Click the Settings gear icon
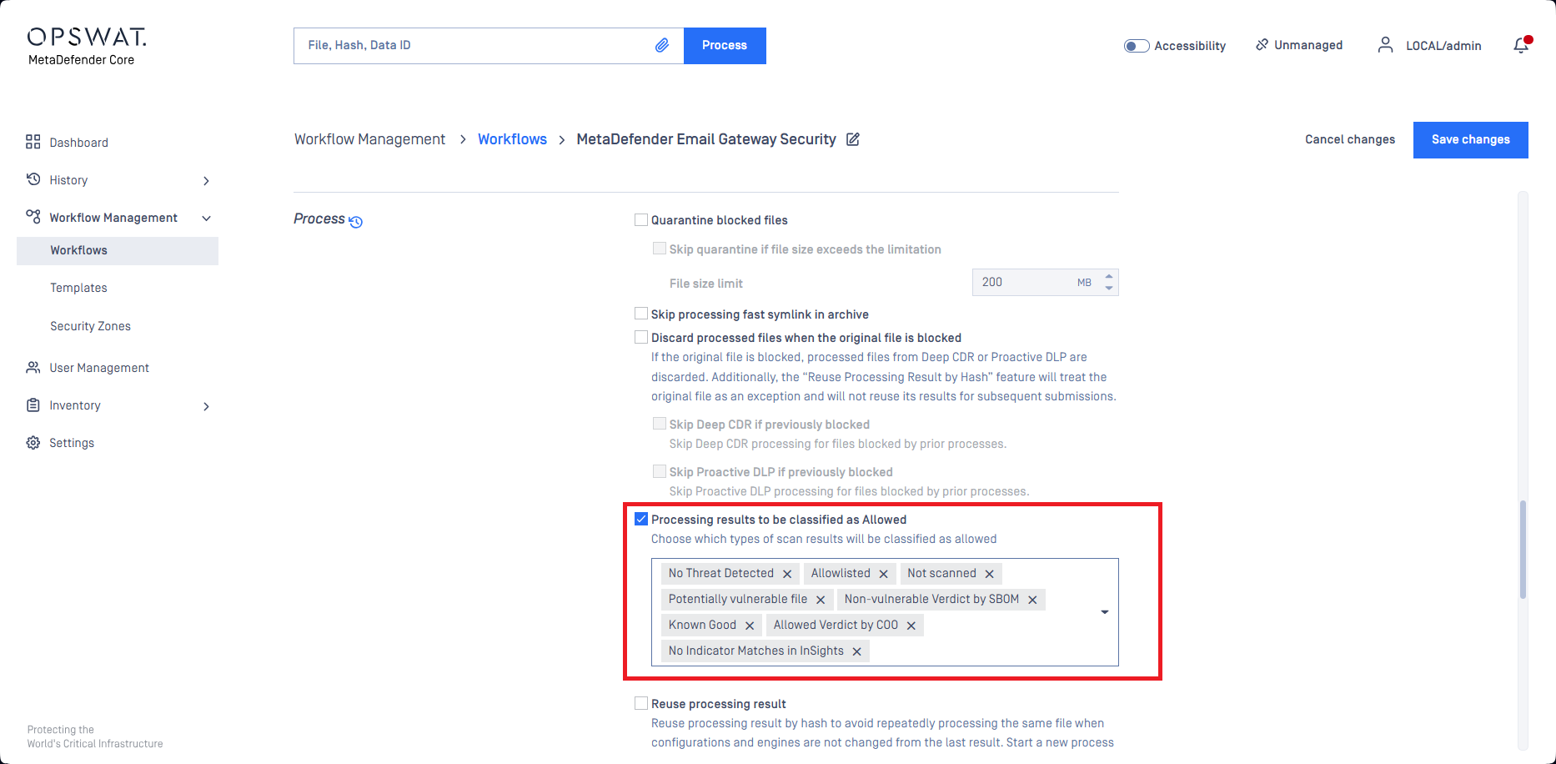This screenshot has height=764, width=1556. [x=33, y=443]
